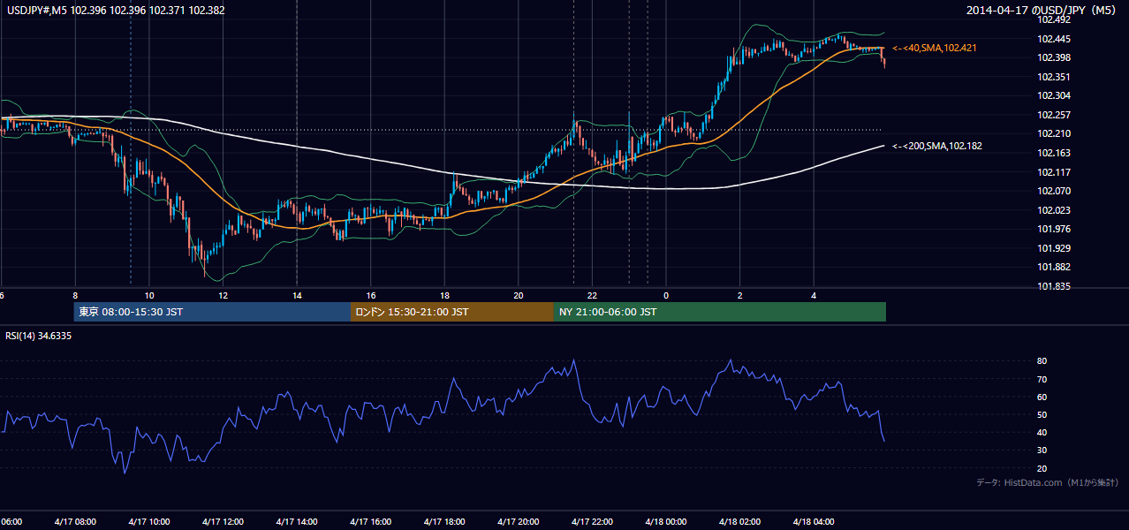
Task: Select the Tokyo 08:00-15:30 JST session bar
Action: [212, 312]
